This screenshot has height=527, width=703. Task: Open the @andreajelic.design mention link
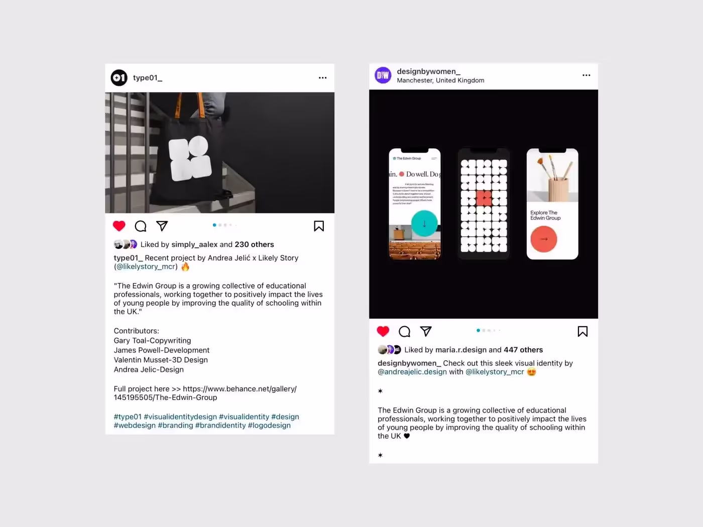tap(412, 372)
